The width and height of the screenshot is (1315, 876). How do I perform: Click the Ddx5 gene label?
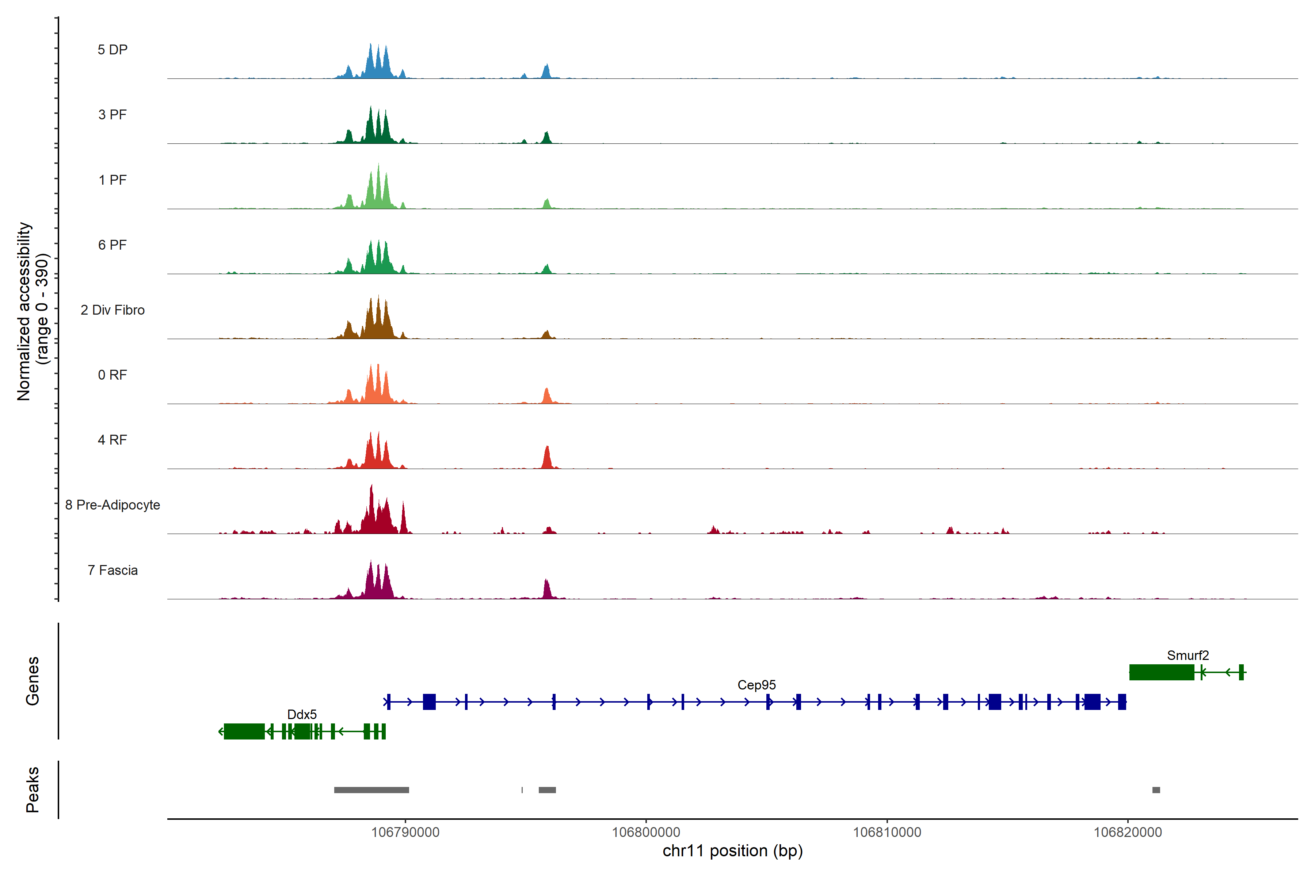point(302,715)
